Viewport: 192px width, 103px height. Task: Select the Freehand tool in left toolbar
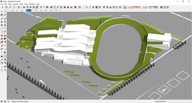pos(5,19)
